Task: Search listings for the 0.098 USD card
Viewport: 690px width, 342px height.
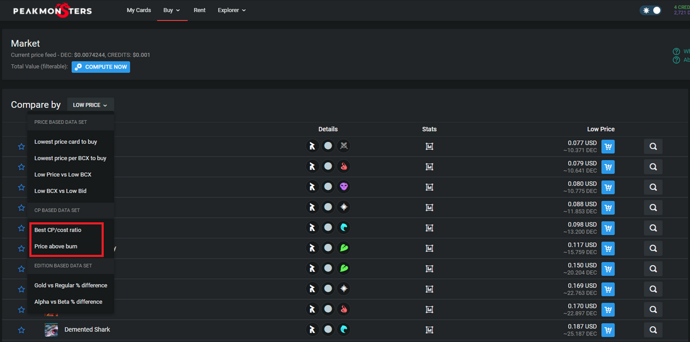Action: (653, 228)
